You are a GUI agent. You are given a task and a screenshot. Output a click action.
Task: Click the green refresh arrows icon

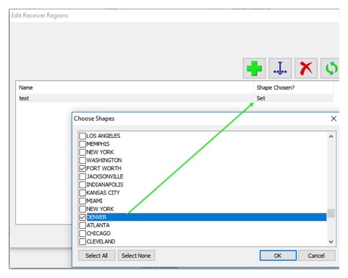tap(331, 68)
